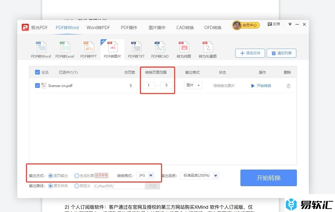Click the 会员专享 badge
The image size is (335, 212).
(x=101, y=175)
